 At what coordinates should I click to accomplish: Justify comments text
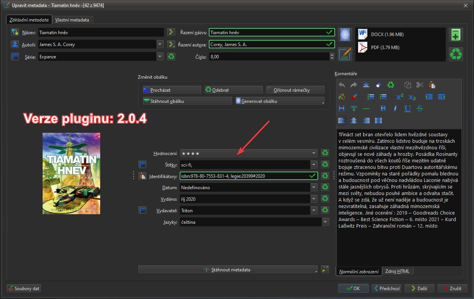[x=378, y=121]
